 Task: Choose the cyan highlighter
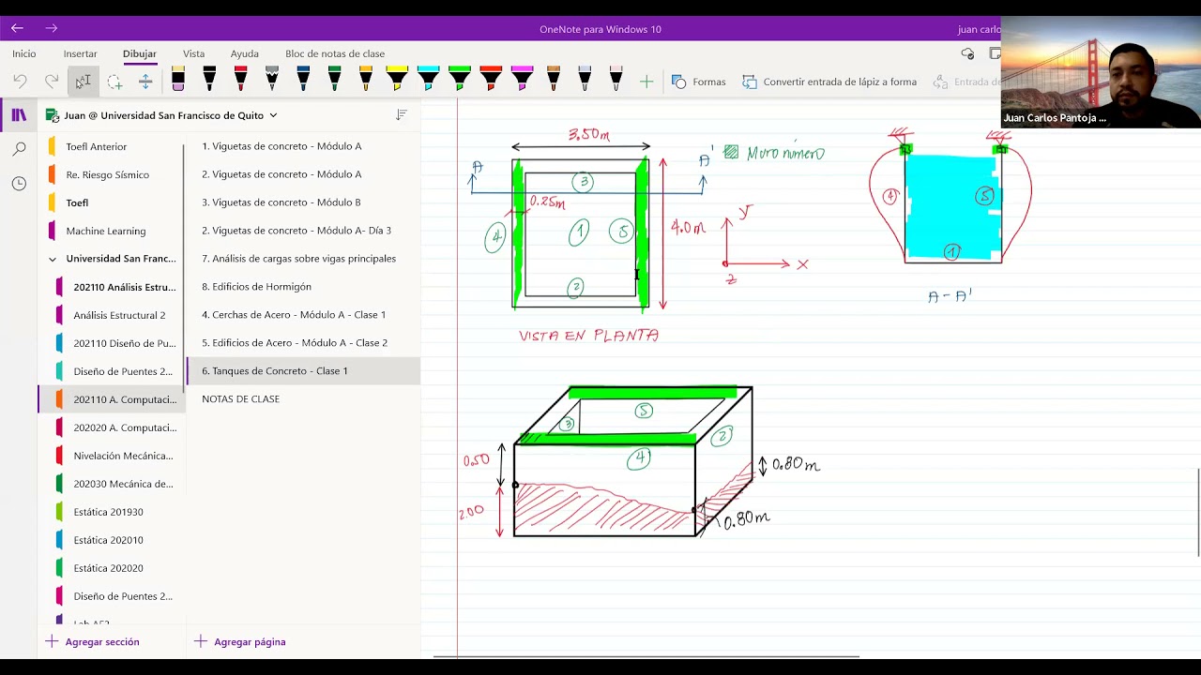pos(428,79)
